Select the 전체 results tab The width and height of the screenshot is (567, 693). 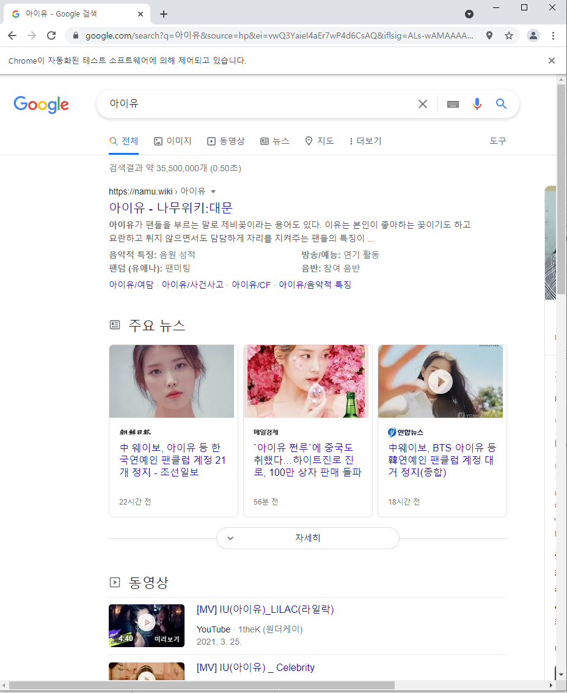(x=123, y=141)
